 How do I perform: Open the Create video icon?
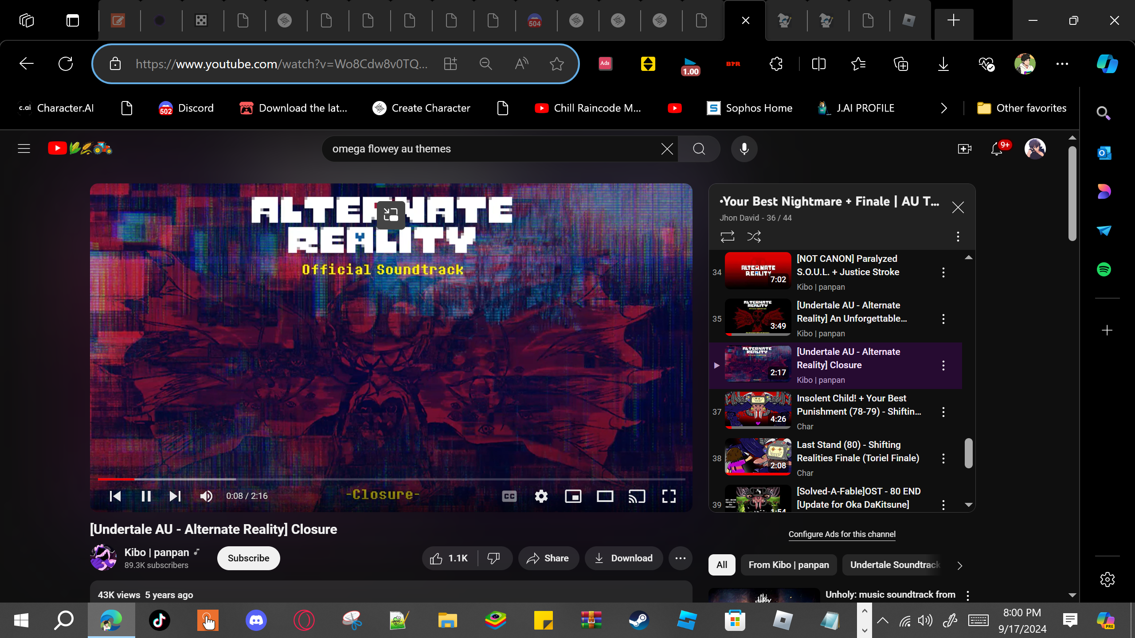pyautogui.click(x=964, y=149)
